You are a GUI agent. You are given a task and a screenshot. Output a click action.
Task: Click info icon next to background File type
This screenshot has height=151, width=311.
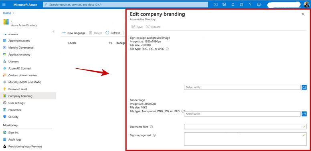coord(167,49)
